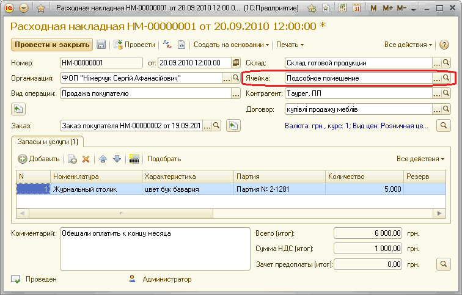Click the Номенклатура column header
The image size is (462, 295).
[95, 177]
